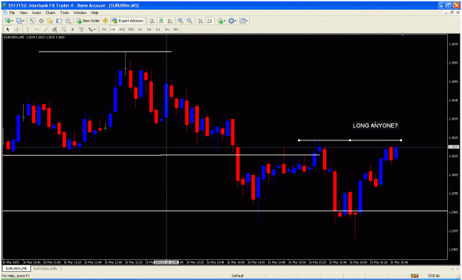Select the Text tool labeled A
The image size is (462, 280).
(72, 30)
